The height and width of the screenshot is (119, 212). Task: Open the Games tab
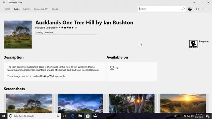(x=27, y=9)
